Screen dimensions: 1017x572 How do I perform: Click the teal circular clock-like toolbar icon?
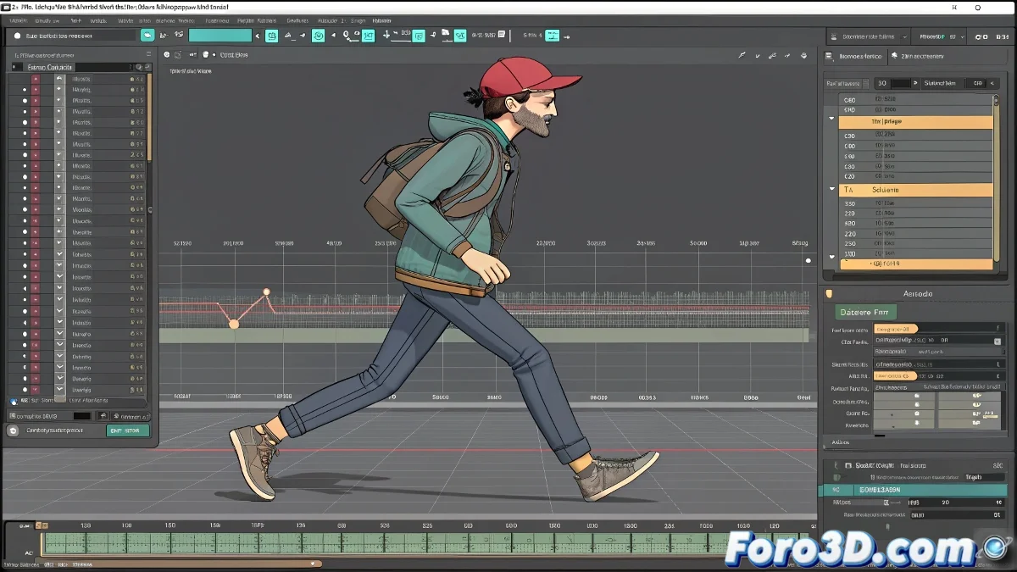tap(319, 36)
